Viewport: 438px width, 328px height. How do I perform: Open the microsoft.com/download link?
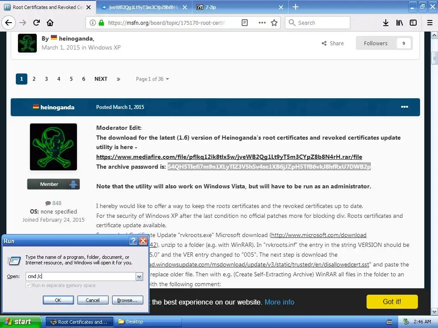pos(319,235)
